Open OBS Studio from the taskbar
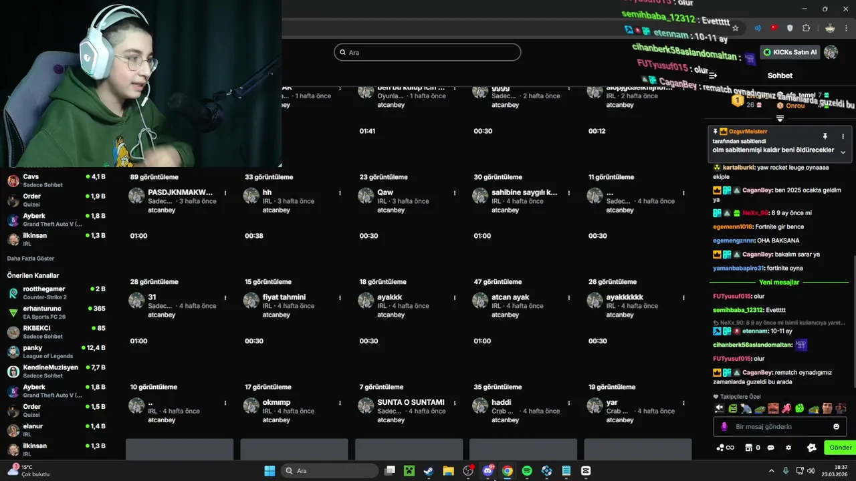Viewport: 856px width, 481px height. coord(467,471)
